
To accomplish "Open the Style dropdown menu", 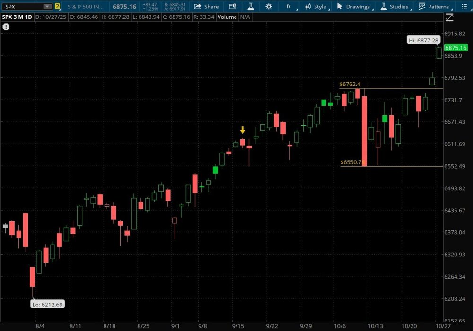I will click(316, 7).
